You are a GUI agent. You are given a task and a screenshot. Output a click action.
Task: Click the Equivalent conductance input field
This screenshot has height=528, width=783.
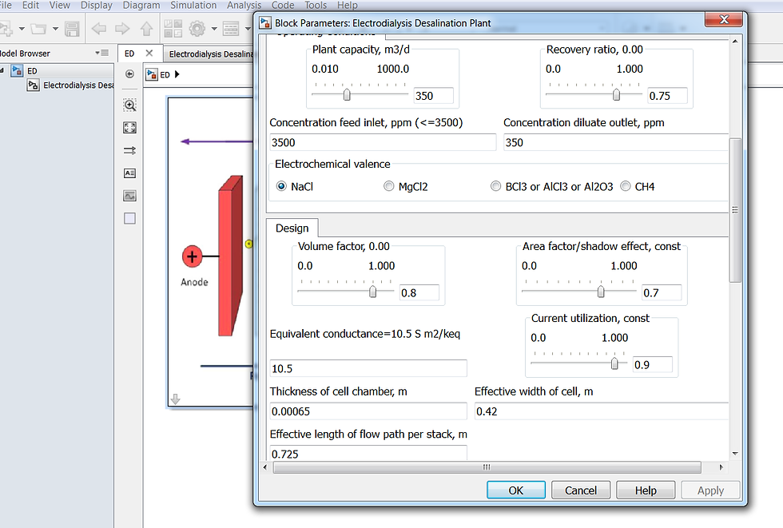368,368
